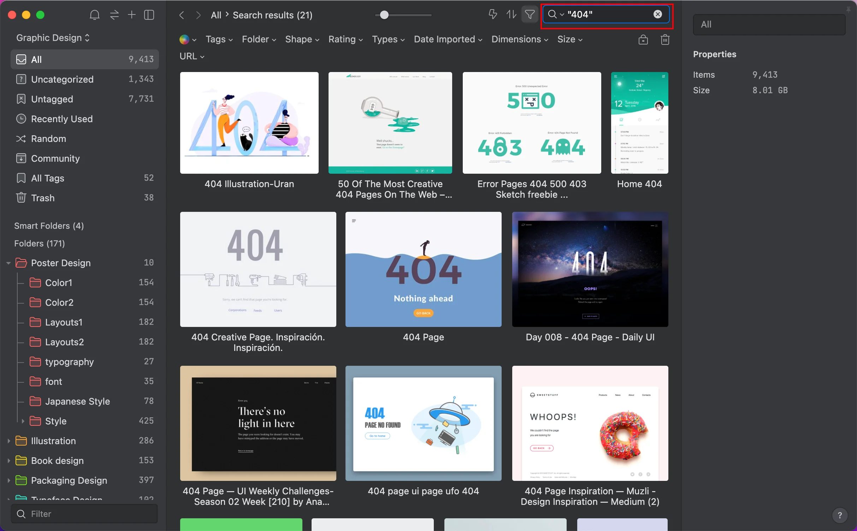Open the Types filter dropdown
The height and width of the screenshot is (531, 857).
388,39
